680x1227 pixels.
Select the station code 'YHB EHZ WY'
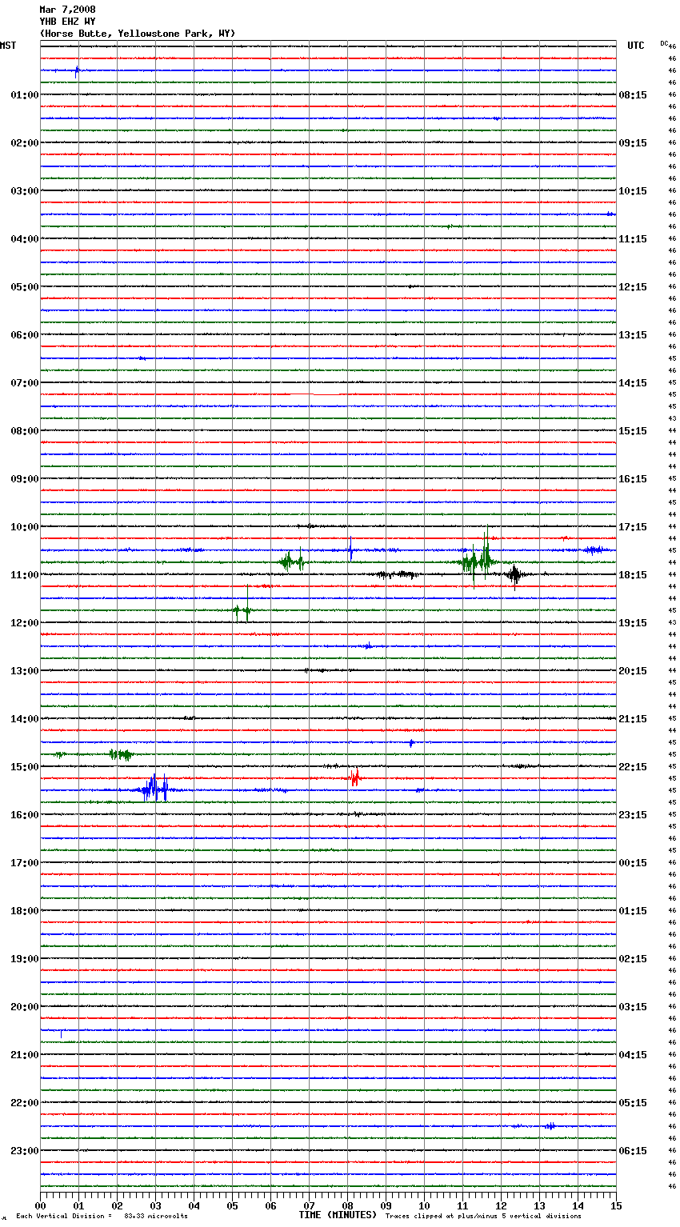pyautogui.click(x=67, y=22)
